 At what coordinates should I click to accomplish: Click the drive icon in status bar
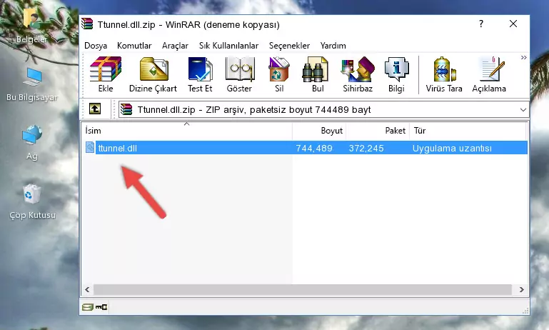point(88,307)
